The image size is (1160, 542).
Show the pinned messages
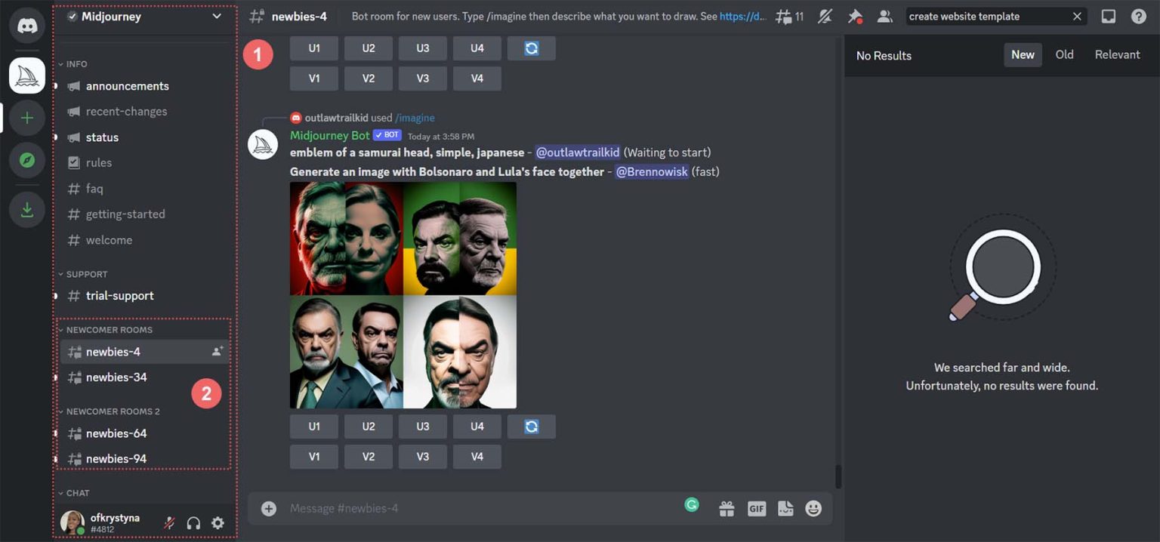tap(854, 15)
